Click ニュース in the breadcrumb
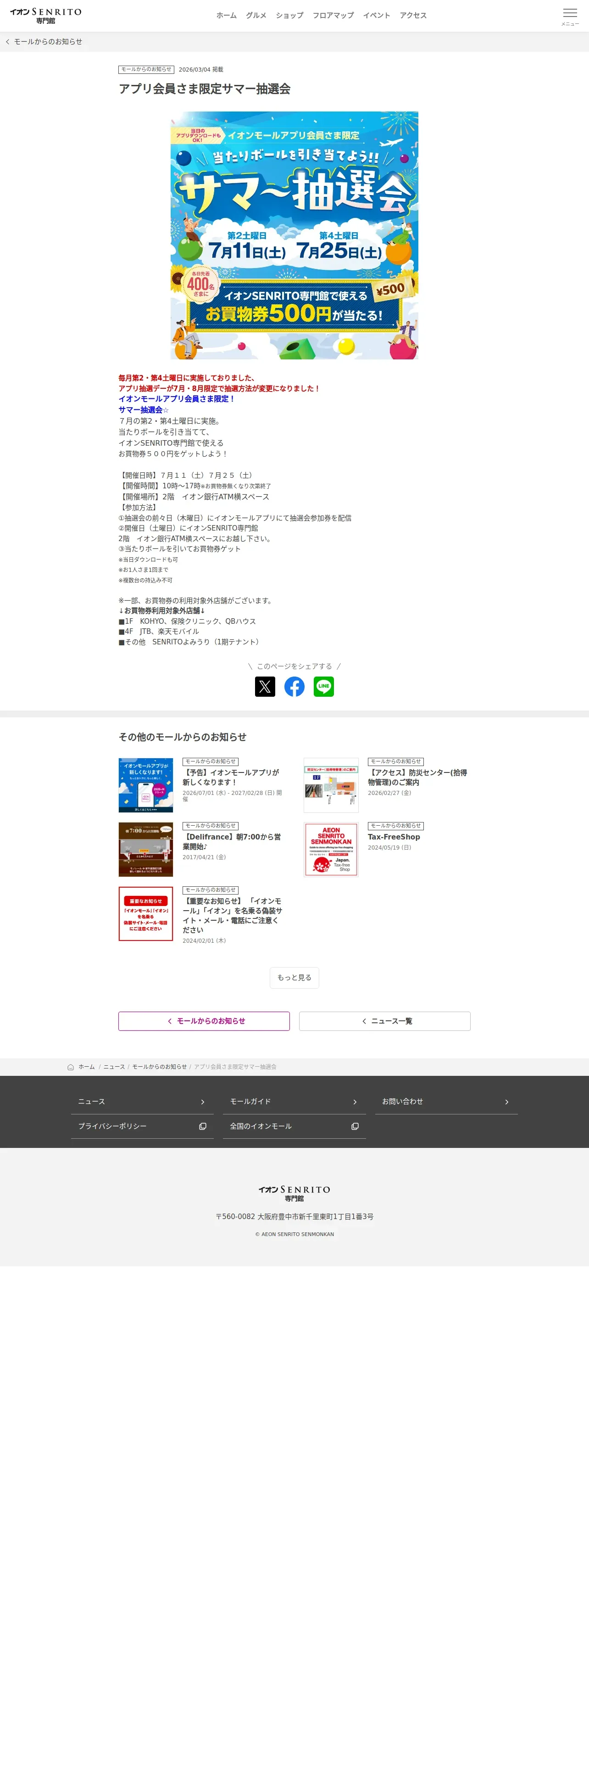The height and width of the screenshot is (1768, 589). [114, 1067]
